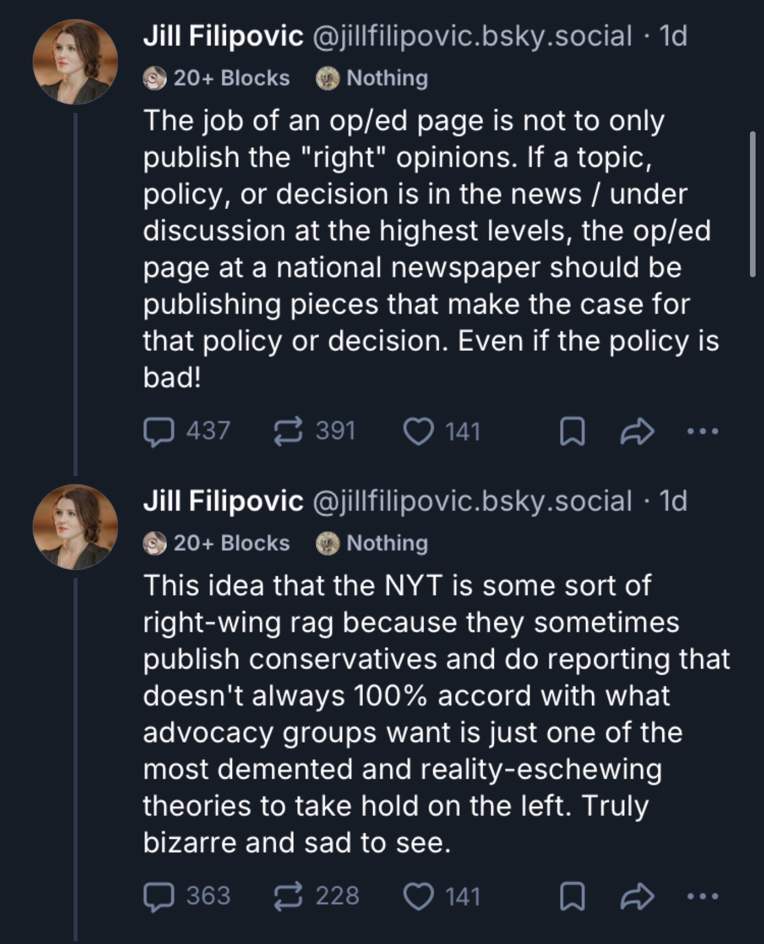Like the op/ed page post
The height and width of the screenshot is (944, 764).
click(x=419, y=432)
